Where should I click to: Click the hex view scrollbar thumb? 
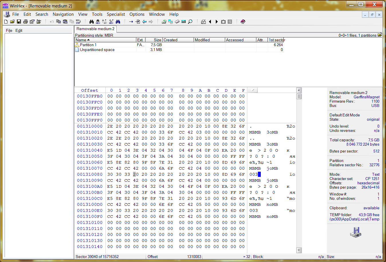(299, 96)
